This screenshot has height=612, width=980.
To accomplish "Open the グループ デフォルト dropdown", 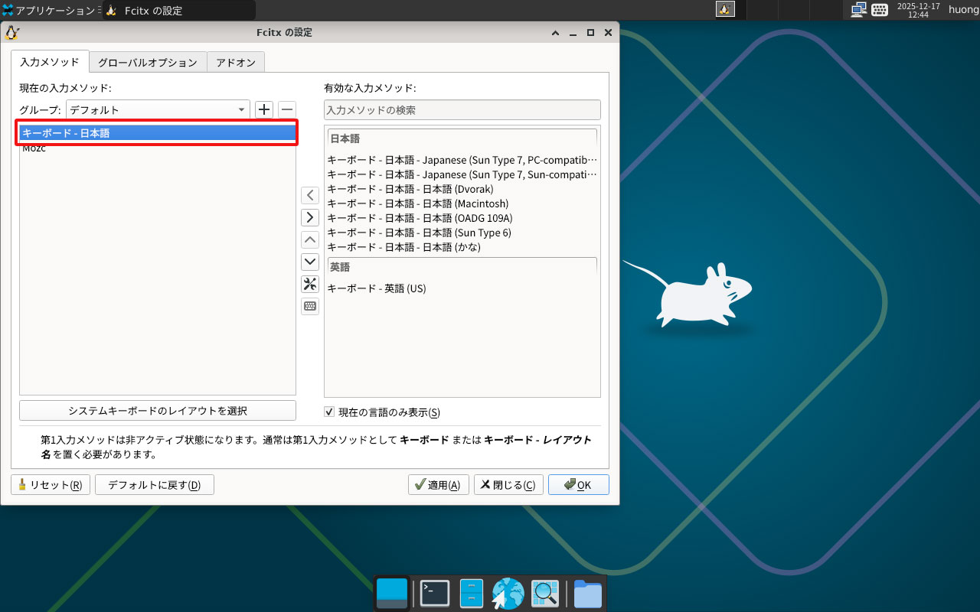I will 158,109.
